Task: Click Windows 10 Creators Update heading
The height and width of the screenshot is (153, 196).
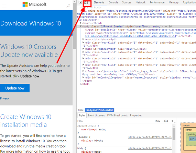Action: click(29, 51)
